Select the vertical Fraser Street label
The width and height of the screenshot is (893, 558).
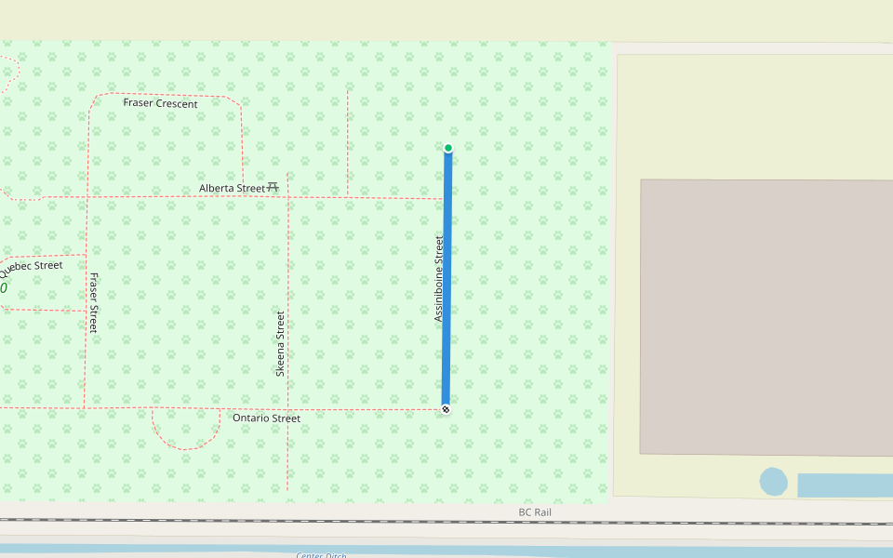(93, 302)
